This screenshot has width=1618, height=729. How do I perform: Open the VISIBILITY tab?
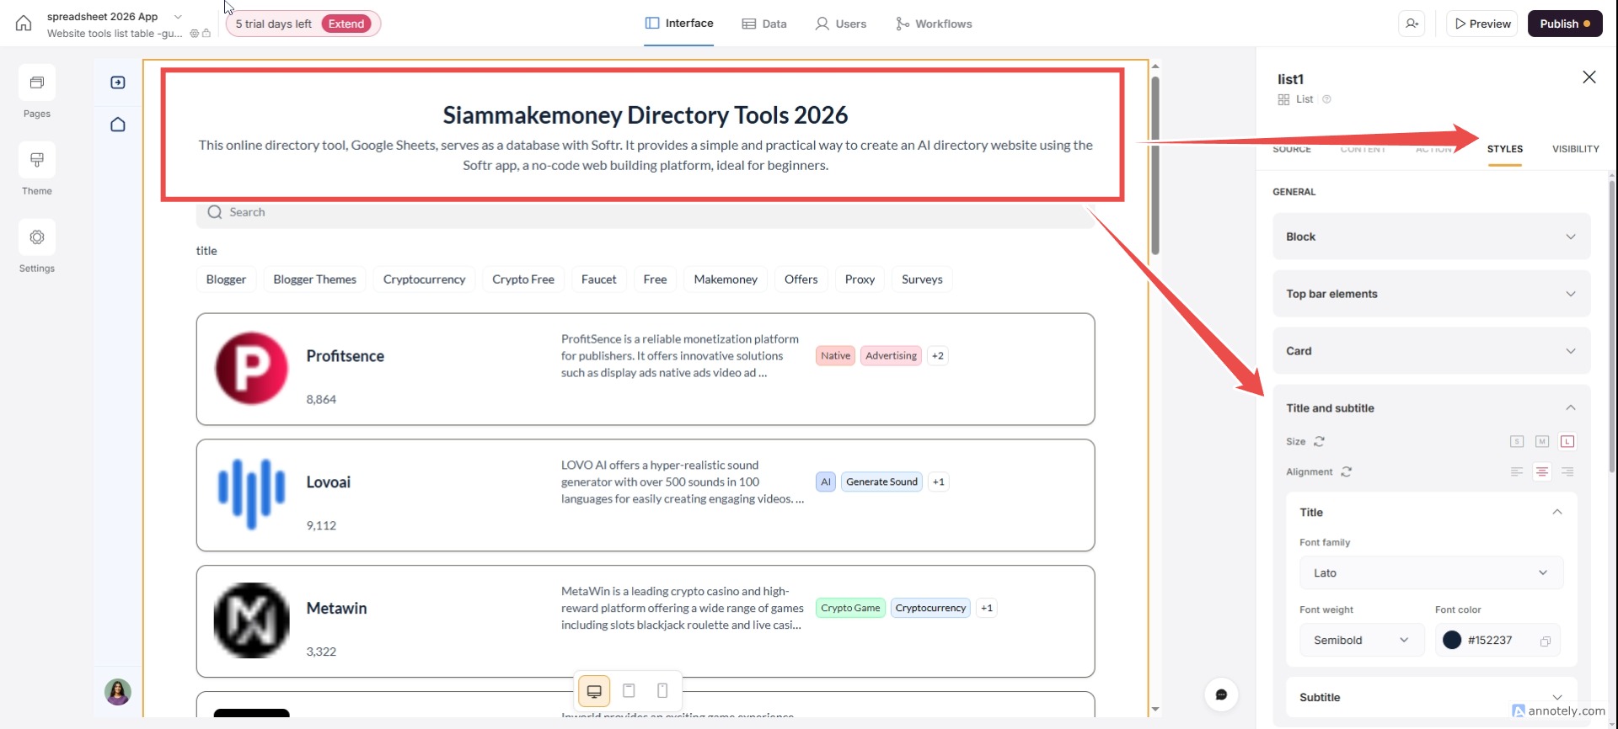pyautogui.click(x=1575, y=149)
